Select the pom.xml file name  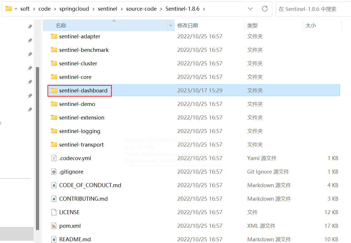point(70,226)
